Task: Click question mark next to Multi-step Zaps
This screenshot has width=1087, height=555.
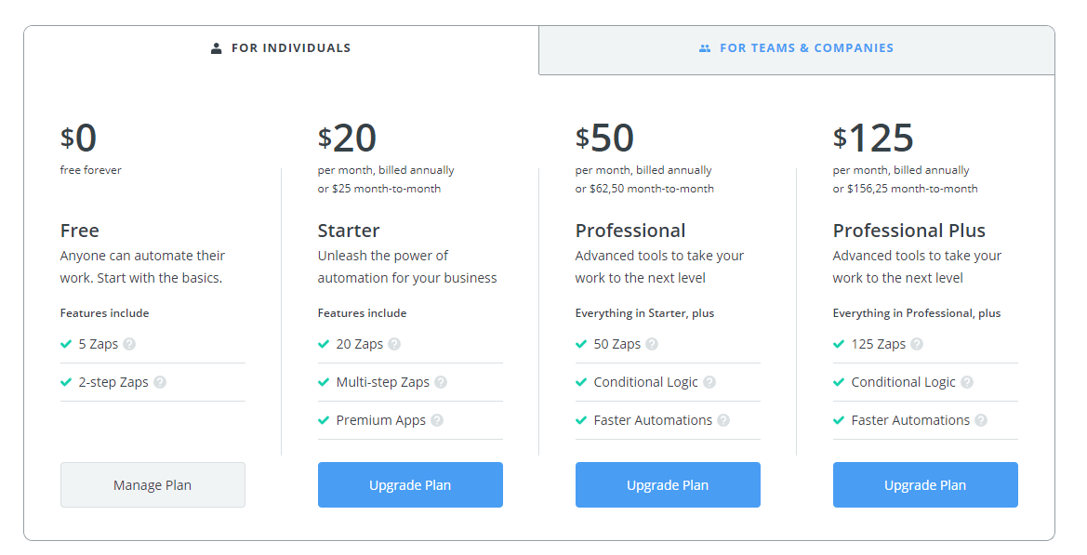Action: click(x=441, y=382)
